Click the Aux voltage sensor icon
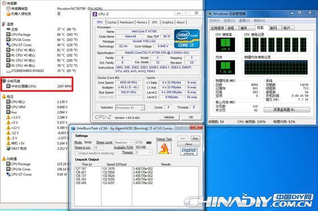 tap(8, 112)
